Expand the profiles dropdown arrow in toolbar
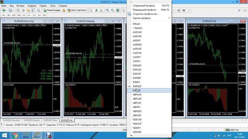The height and width of the screenshot is (139, 248). tap(13, 10)
